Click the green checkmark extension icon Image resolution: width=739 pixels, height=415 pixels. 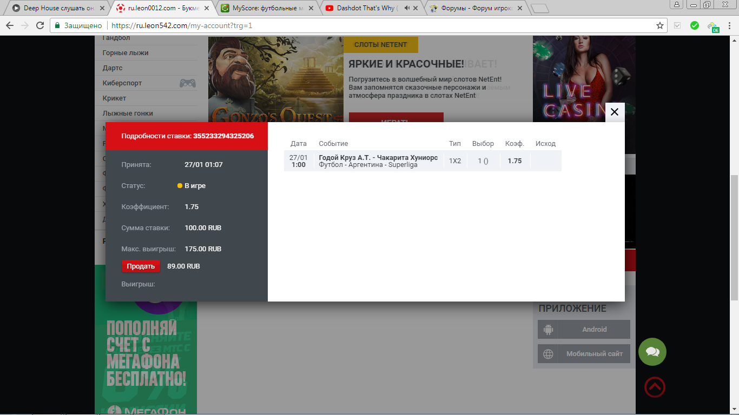[x=695, y=25]
